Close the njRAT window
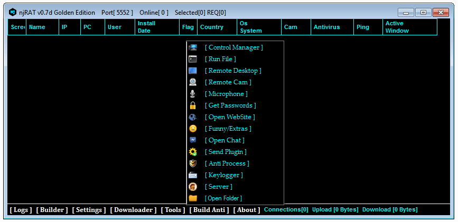 [x=441, y=13]
